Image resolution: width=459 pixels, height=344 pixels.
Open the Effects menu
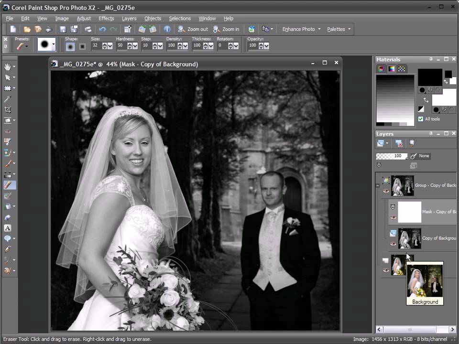(x=106, y=19)
